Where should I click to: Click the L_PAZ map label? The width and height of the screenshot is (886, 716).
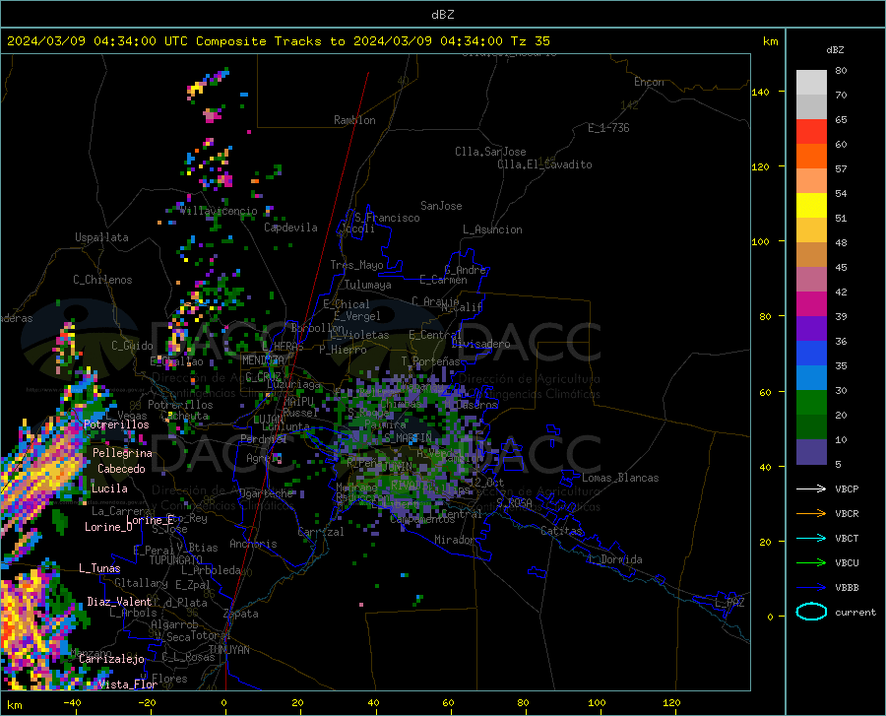[x=729, y=603]
